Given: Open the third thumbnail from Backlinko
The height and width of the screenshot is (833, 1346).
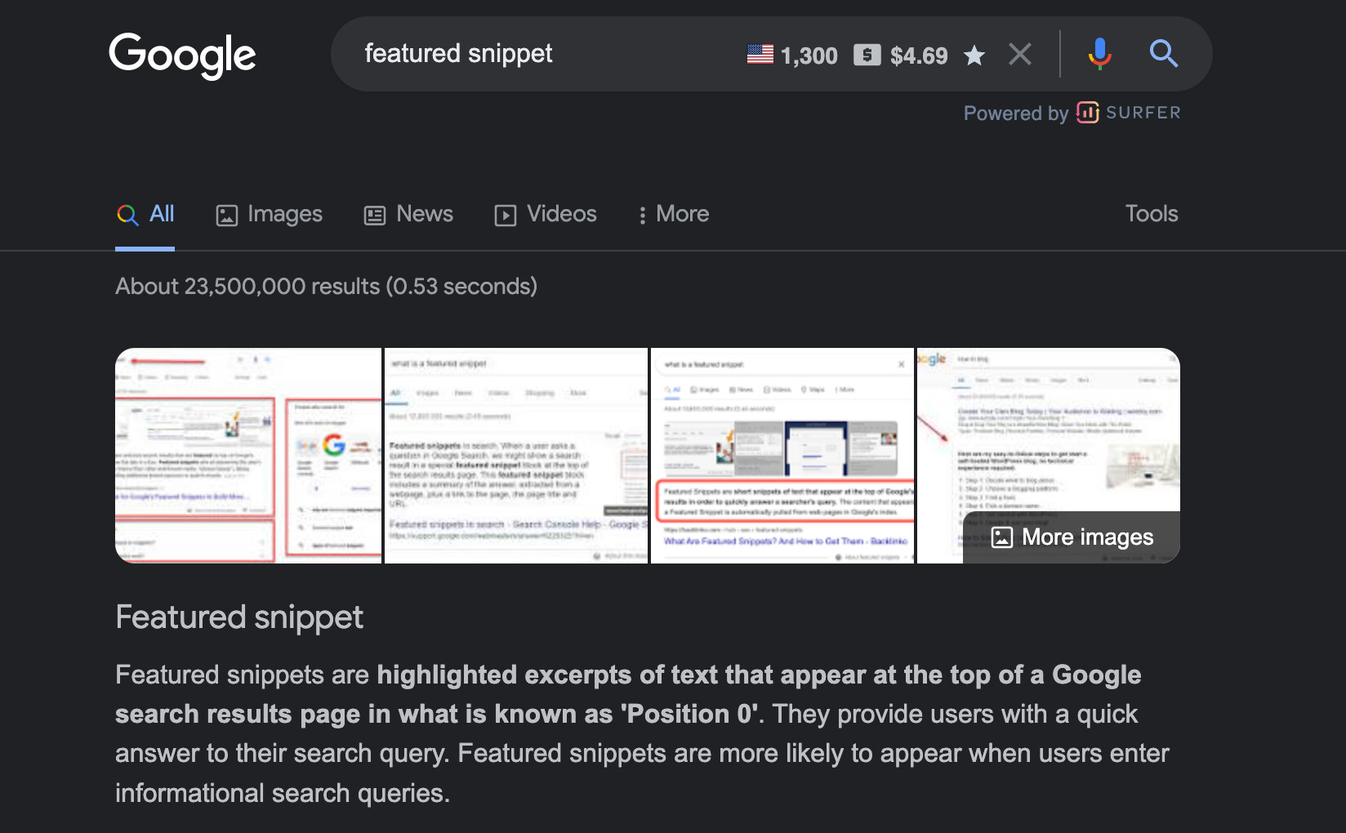Looking at the screenshot, I should point(782,456).
